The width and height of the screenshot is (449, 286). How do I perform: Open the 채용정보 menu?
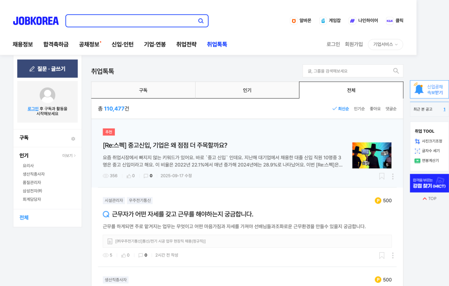coord(23,44)
